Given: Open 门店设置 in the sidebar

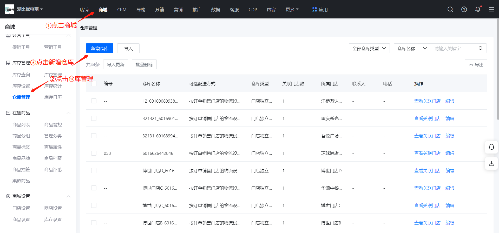Looking at the screenshot, I should (21, 208).
